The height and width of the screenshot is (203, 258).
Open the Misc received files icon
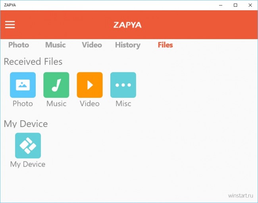pyautogui.click(x=123, y=85)
